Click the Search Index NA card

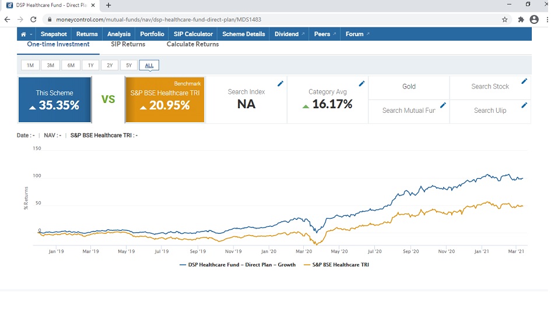coord(246,100)
